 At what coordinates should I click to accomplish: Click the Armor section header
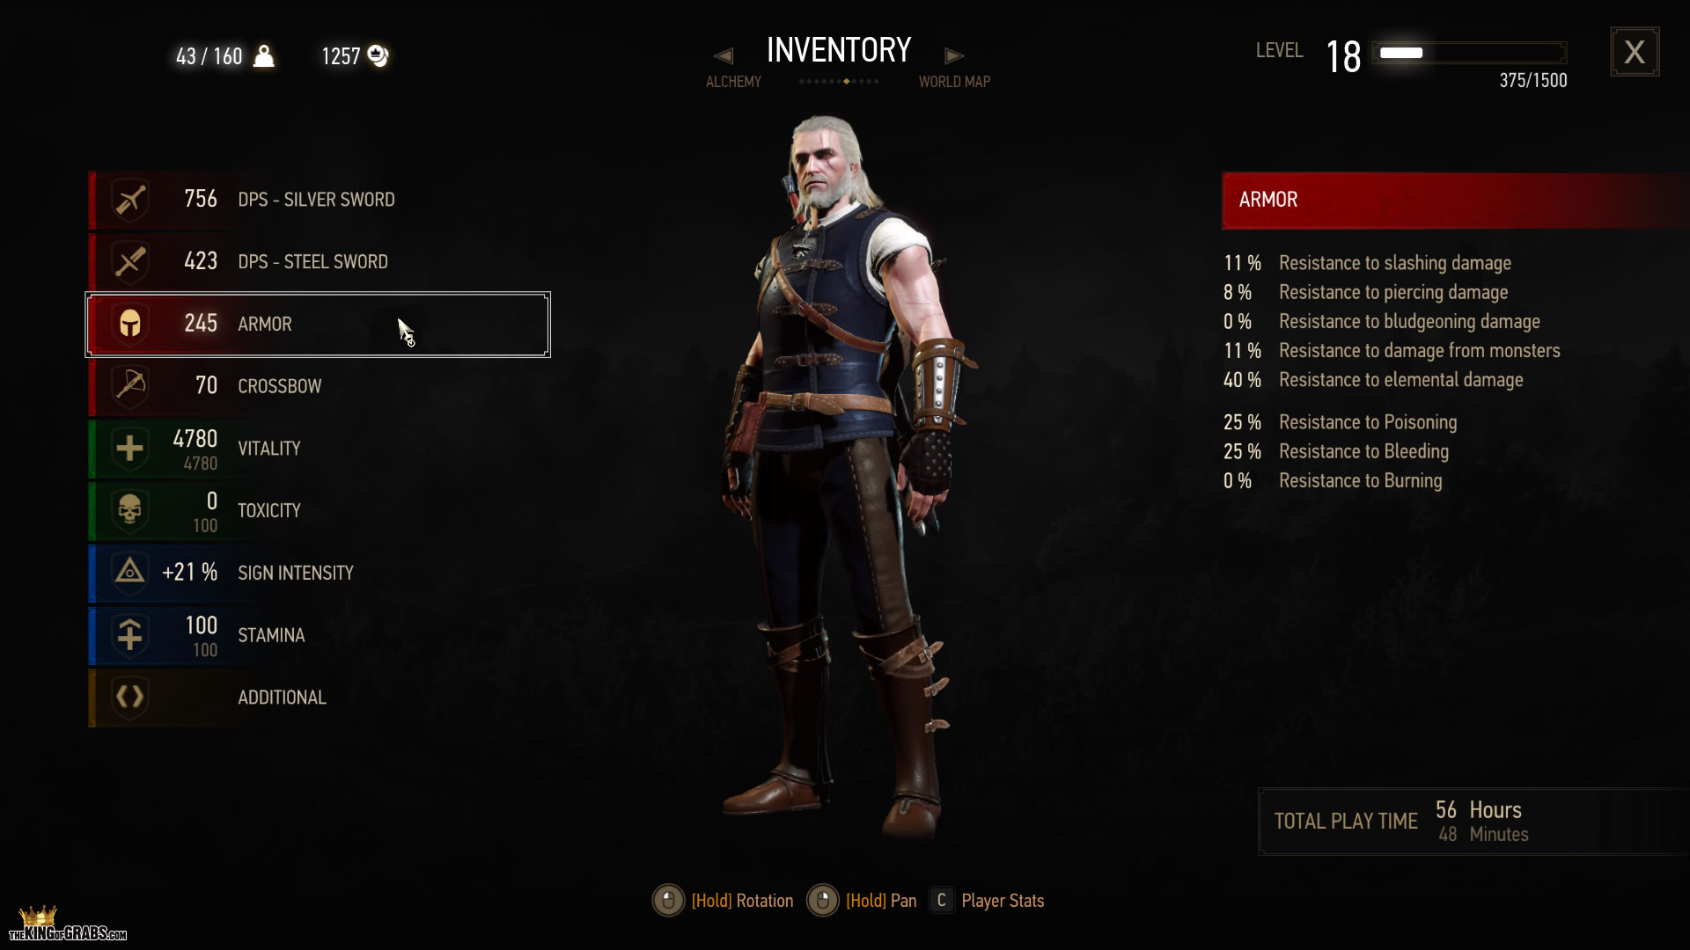point(1456,201)
